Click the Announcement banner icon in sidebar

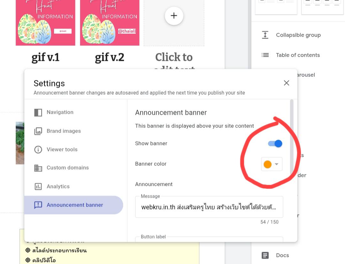[x=38, y=205]
